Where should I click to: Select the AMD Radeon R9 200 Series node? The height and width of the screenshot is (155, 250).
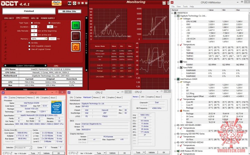[x=191, y=151]
